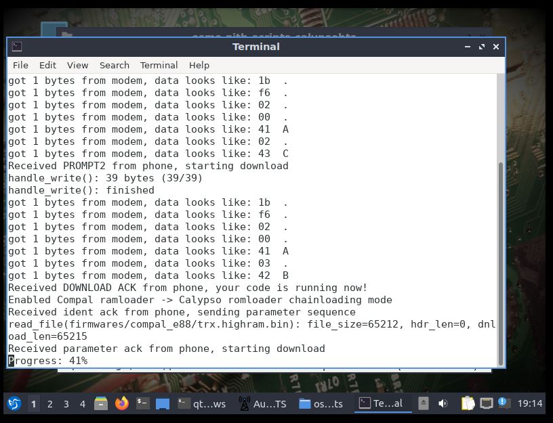
Task: Open the Edit menu
Action: click(47, 65)
